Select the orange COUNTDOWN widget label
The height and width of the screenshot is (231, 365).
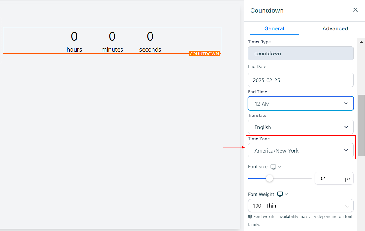(x=204, y=54)
